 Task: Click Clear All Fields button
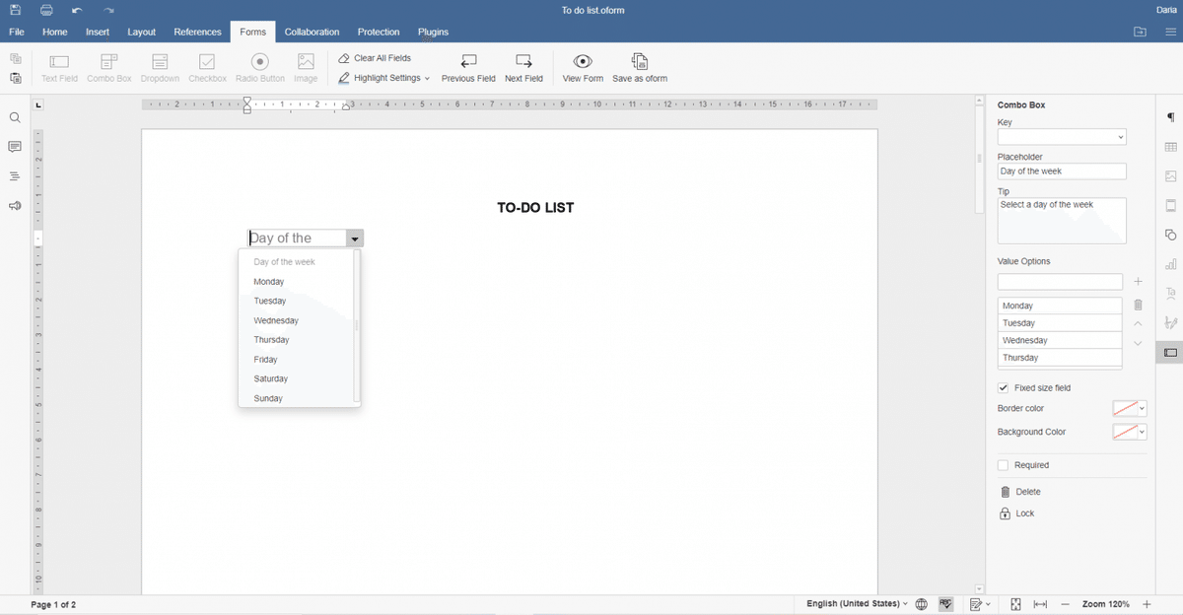click(375, 58)
